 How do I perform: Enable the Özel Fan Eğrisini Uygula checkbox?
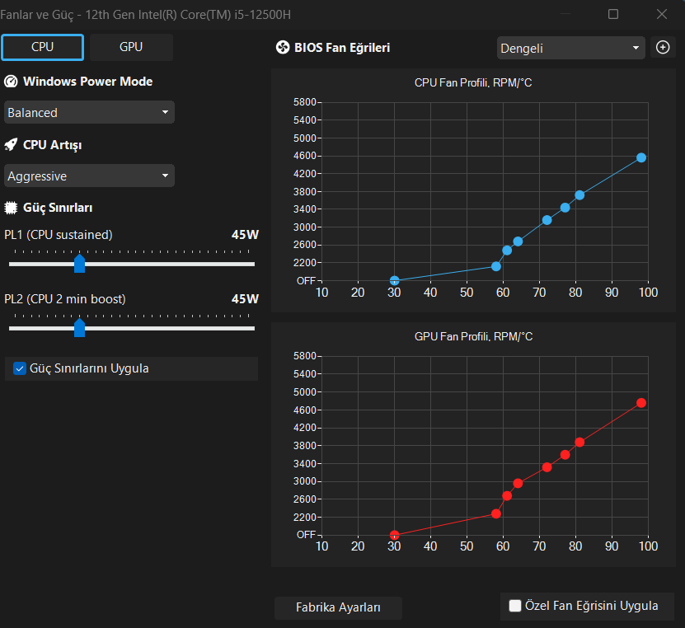click(515, 606)
